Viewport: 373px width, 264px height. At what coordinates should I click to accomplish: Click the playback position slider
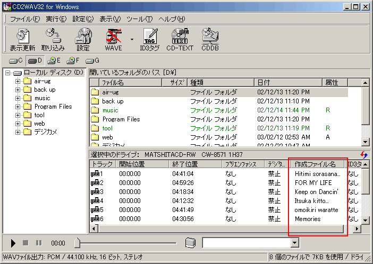click(128, 243)
